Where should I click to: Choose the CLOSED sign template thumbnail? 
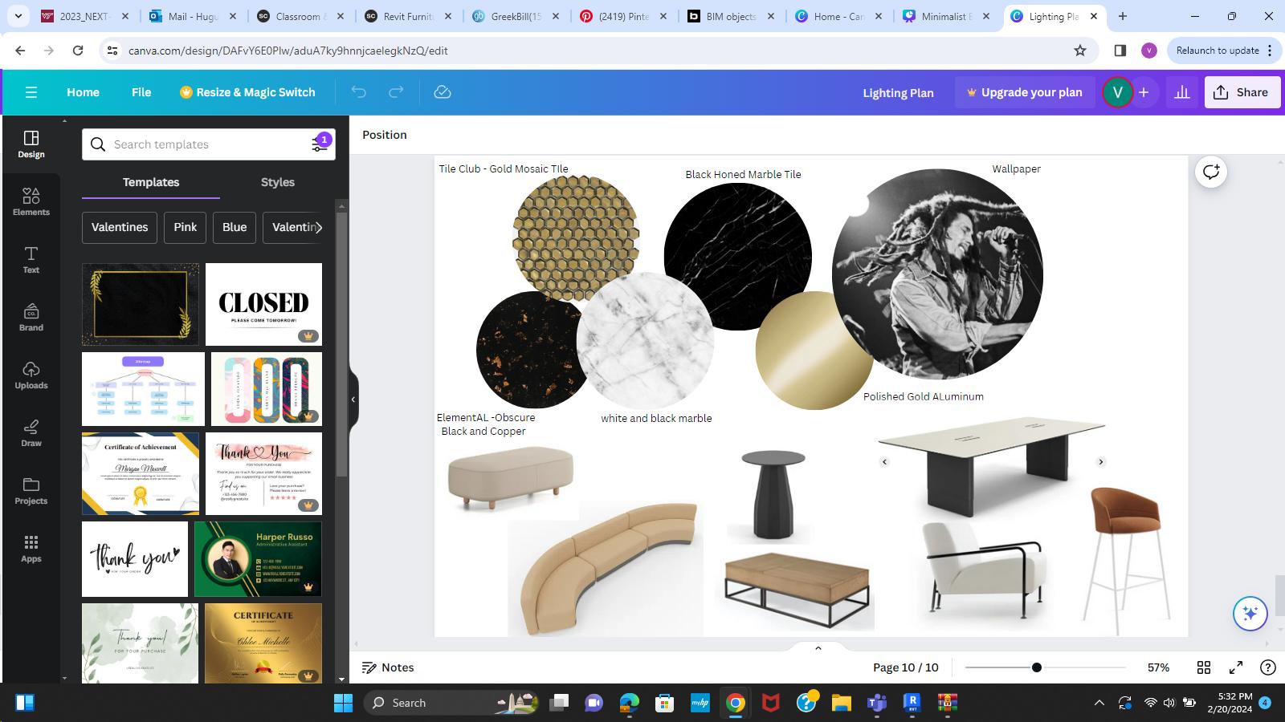(263, 305)
